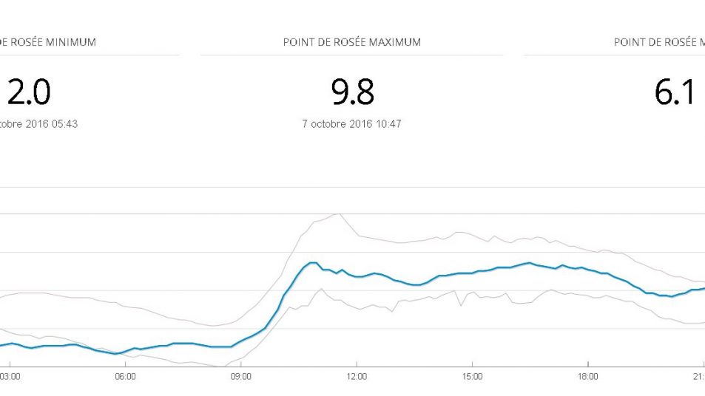Screen dimensions: 705x396
Task: Click the "7 octobre 2016 10:47" timestamp
Action: tap(351, 124)
